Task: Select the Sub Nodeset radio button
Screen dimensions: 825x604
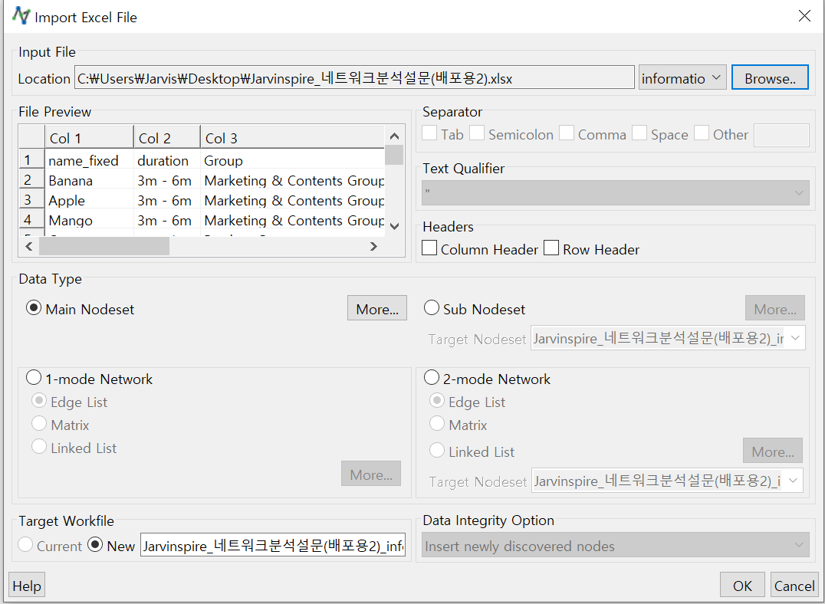Action: tap(432, 308)
